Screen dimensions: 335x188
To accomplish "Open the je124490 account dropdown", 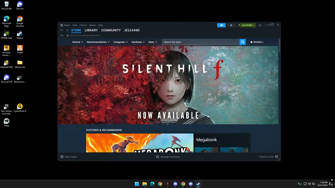I will click(248, 25).
